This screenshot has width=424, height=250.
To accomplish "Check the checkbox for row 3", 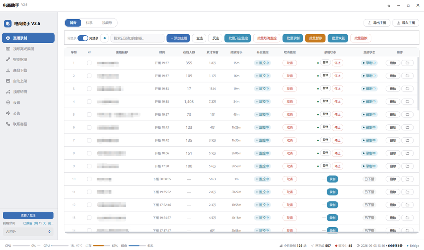I will coord(89,89).
